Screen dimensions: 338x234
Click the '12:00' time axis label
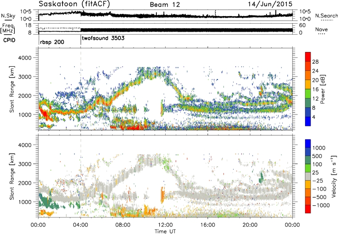point(165,225)
